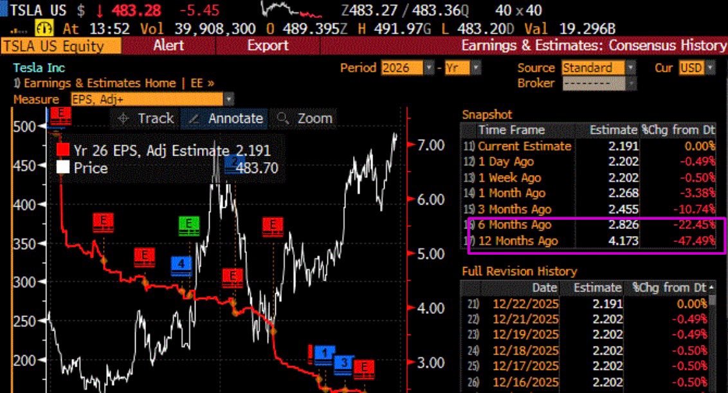Image resolution: width=728 pixels, height=393 pixels.
Task: Select the 1 Week Ago row
Action: [x=588, y=178]
